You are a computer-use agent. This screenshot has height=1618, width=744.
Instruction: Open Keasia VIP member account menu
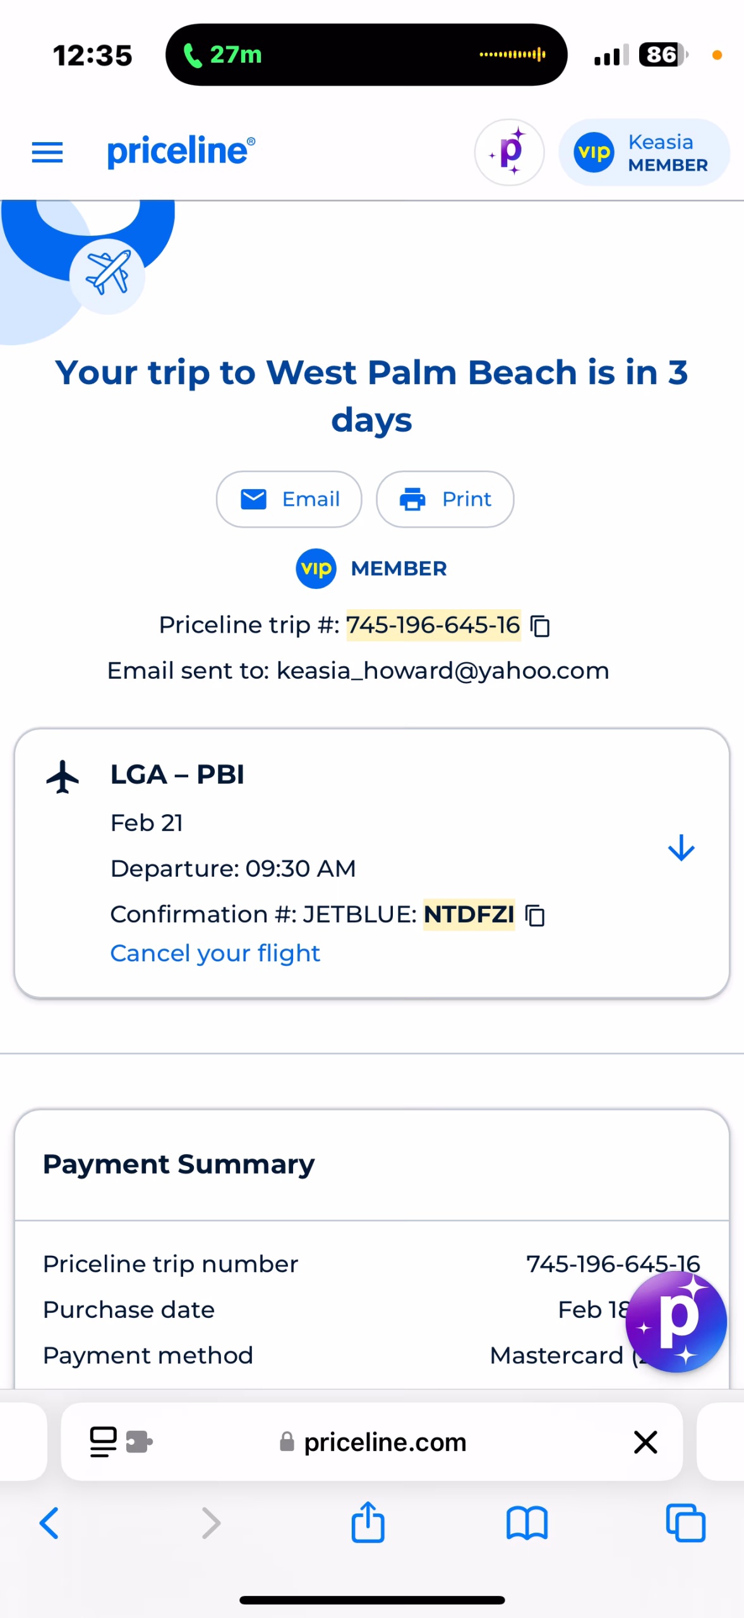click(x=644, y=152)
